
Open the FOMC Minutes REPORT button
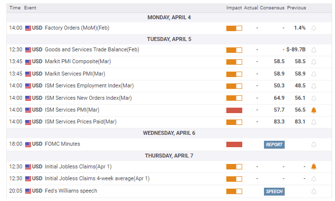point(274,144)
